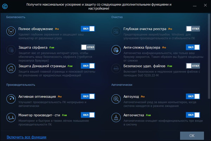
Task: Enable the Защита сёрфинга toggle
Action: [88, 47]
